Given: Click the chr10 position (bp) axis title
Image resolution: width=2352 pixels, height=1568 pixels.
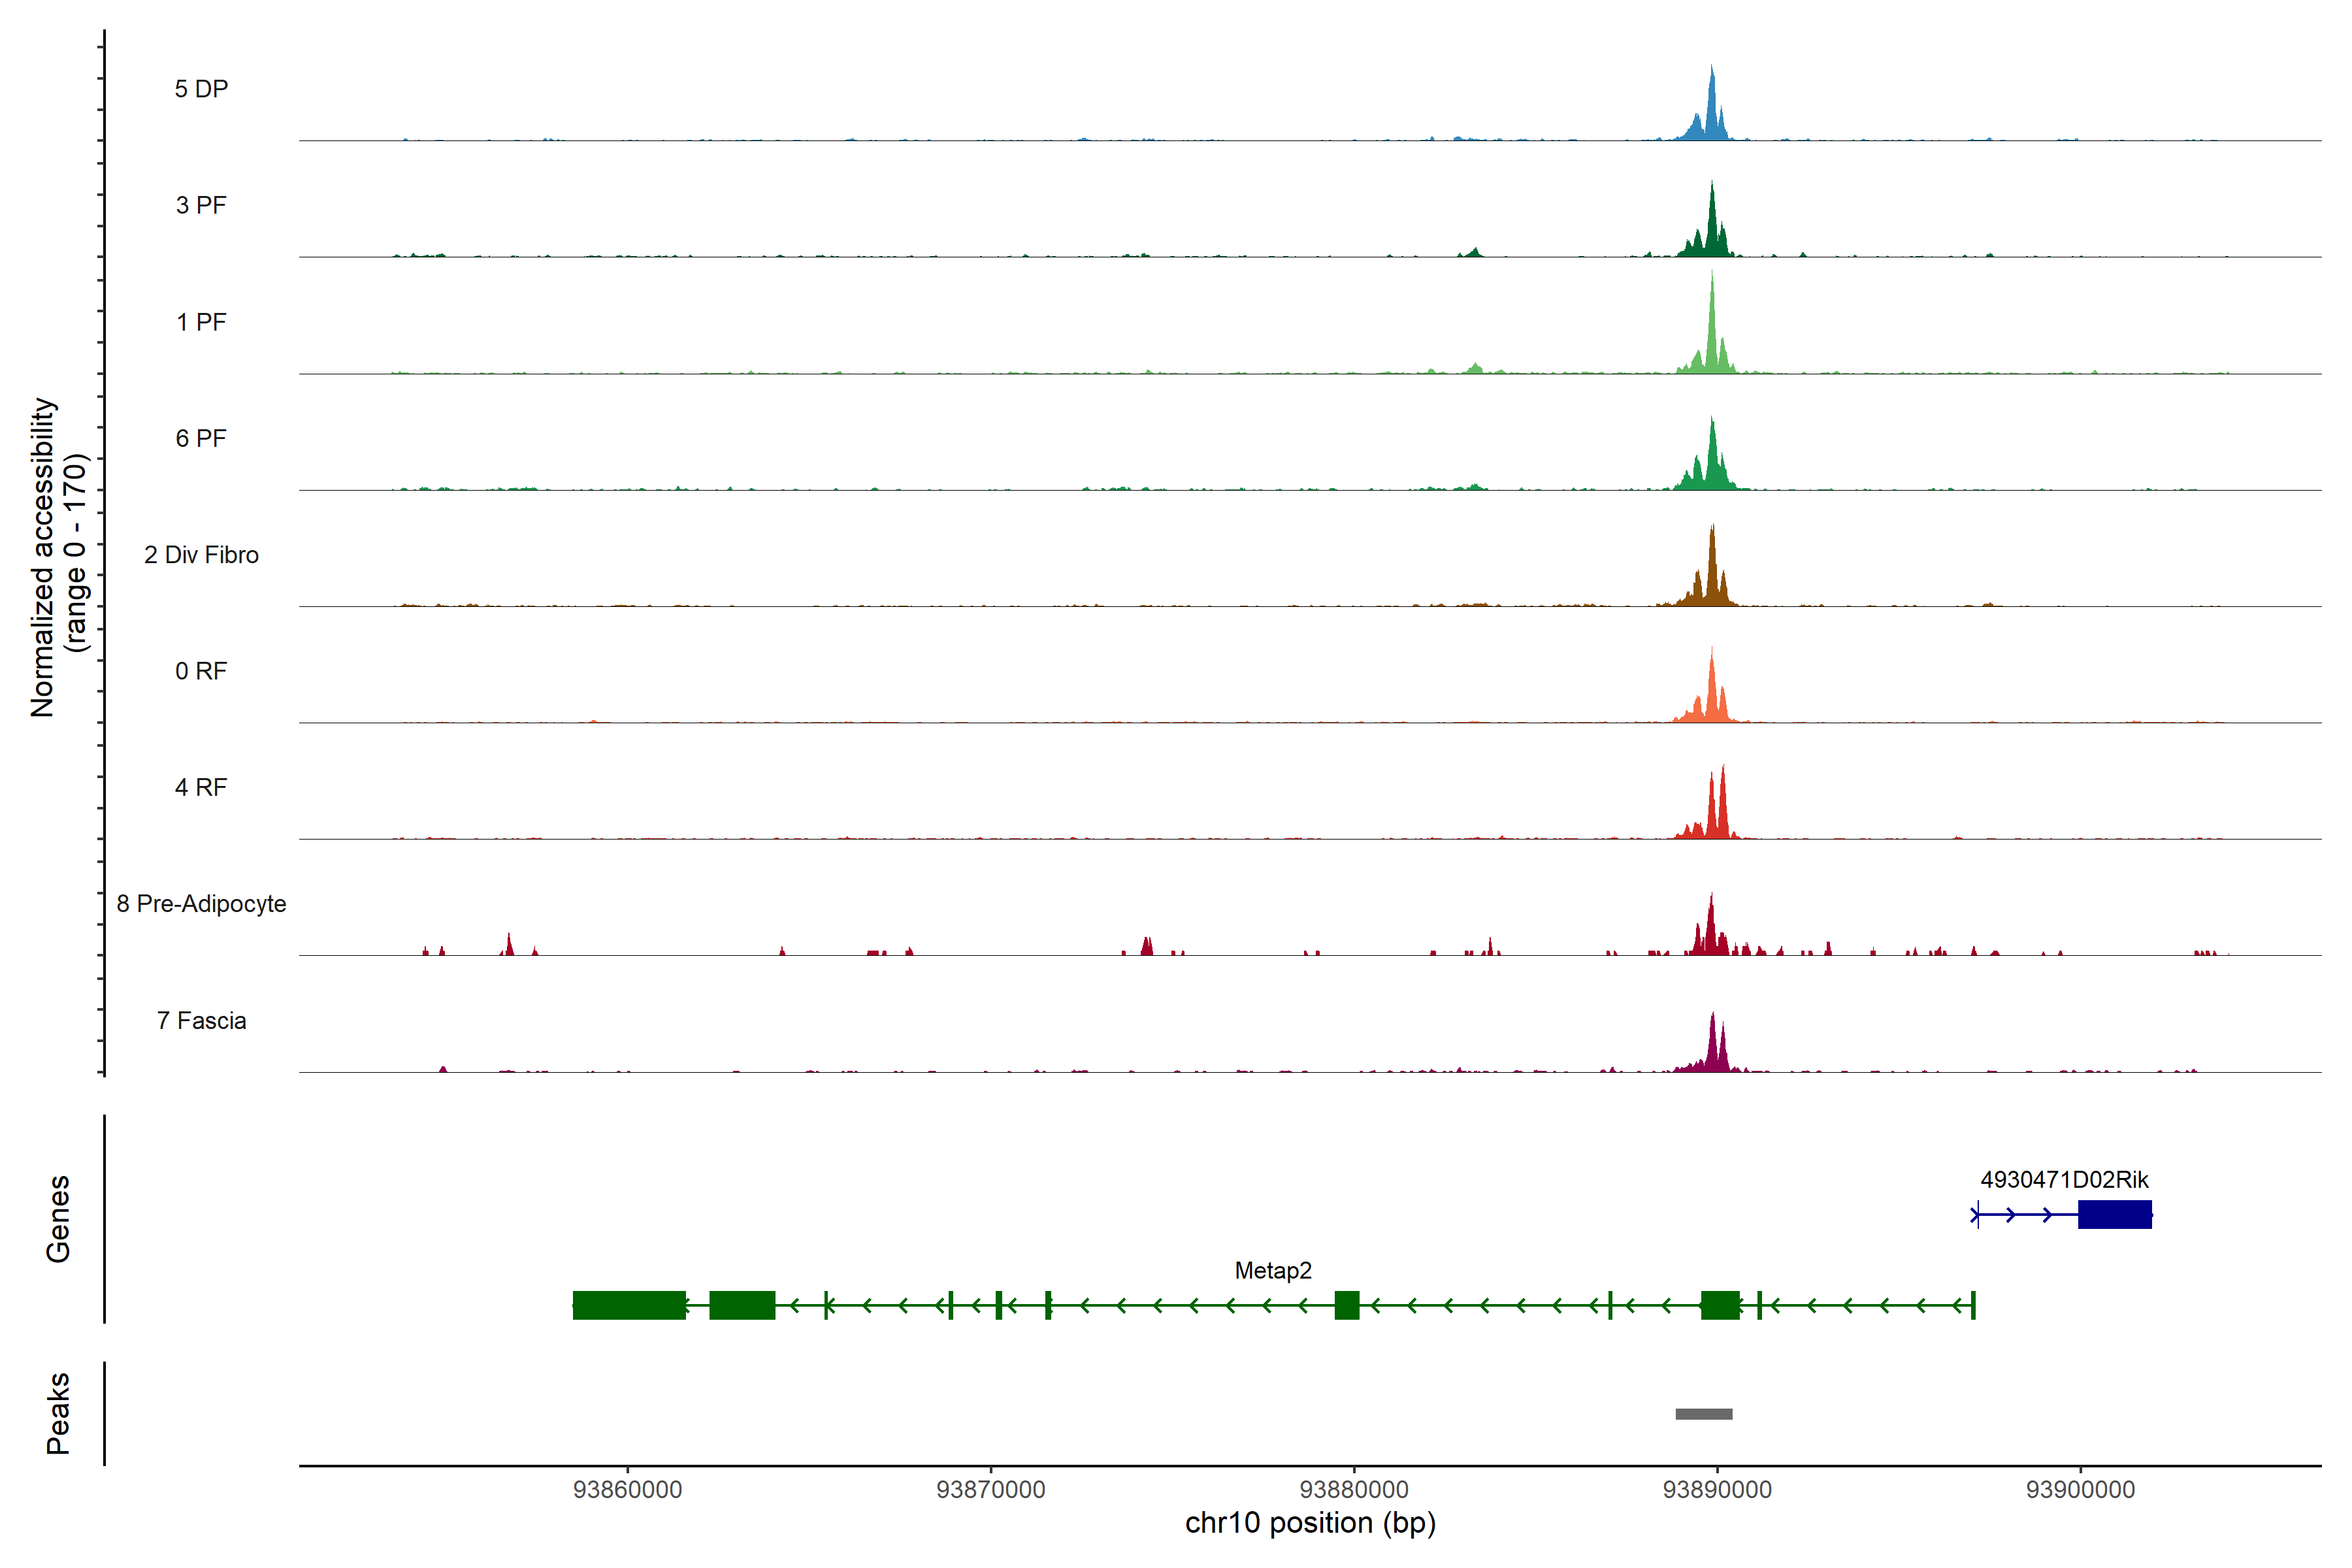Looking at the screenshot, I should [1310, 1523].
